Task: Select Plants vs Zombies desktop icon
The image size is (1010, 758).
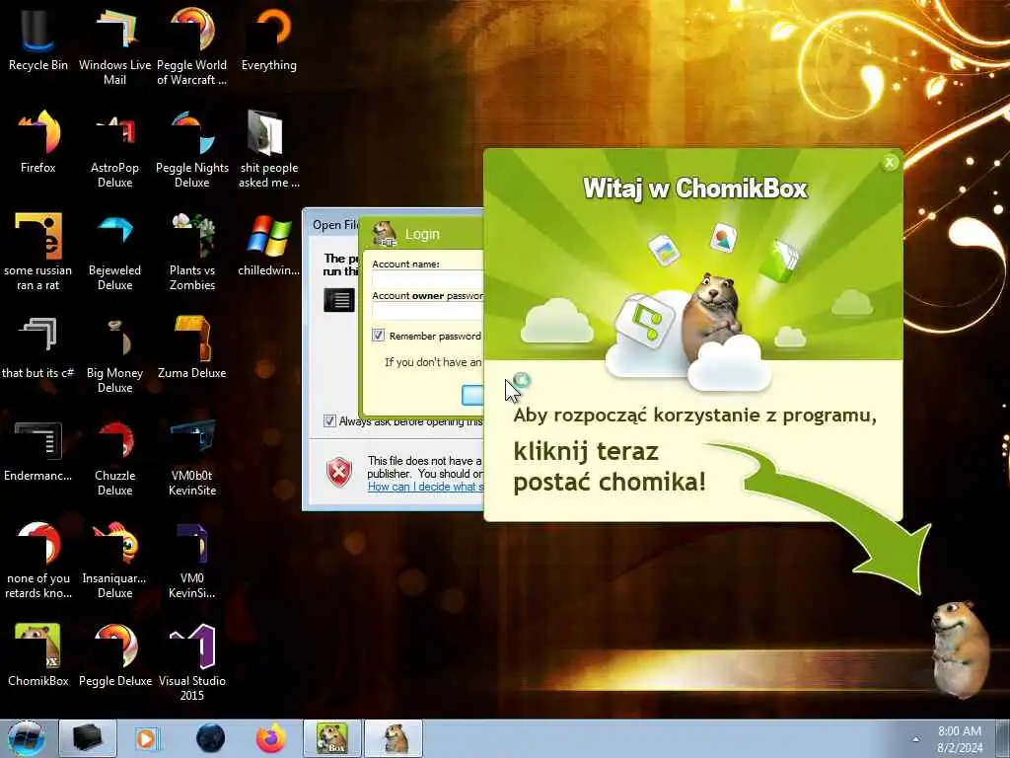Action: click(x=192, y=252)
